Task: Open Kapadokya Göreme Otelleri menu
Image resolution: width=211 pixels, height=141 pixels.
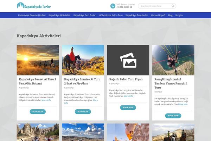Action: pos(32,15)
